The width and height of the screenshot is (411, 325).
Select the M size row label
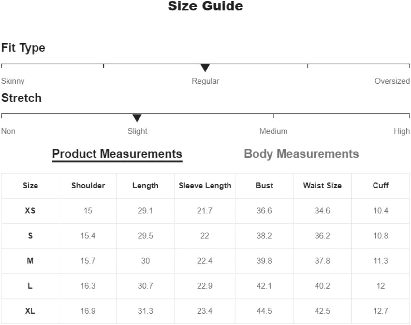click(30, 261)
